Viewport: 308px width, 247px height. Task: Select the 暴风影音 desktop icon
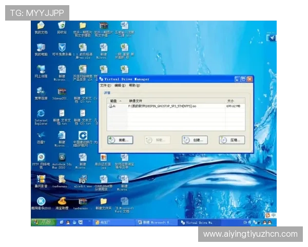(41, 180)
